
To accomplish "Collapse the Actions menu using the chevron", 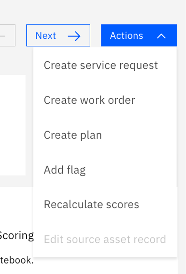I will pyautogui.click(x=161, y=36).
